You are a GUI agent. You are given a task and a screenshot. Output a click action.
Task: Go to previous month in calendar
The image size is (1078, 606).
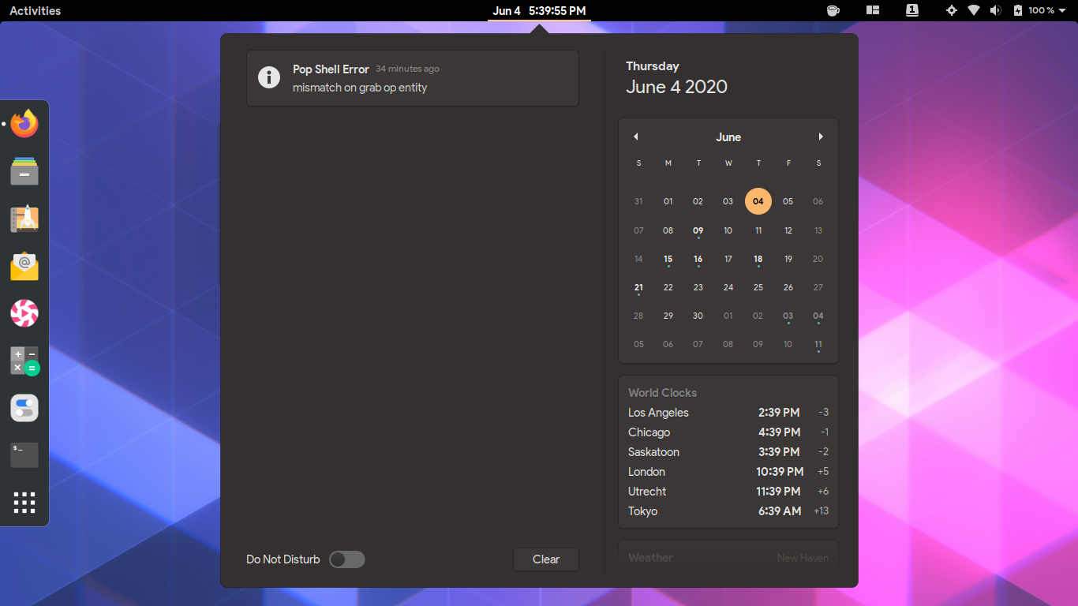[636, 137]
